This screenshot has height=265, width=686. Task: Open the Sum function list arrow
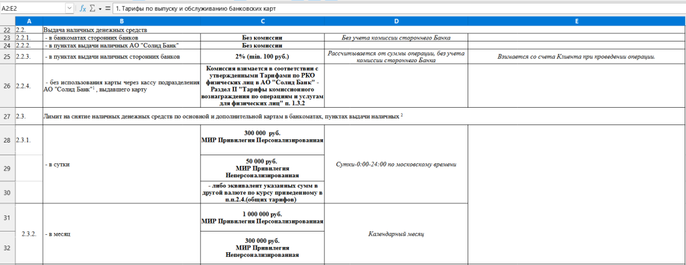100,8
